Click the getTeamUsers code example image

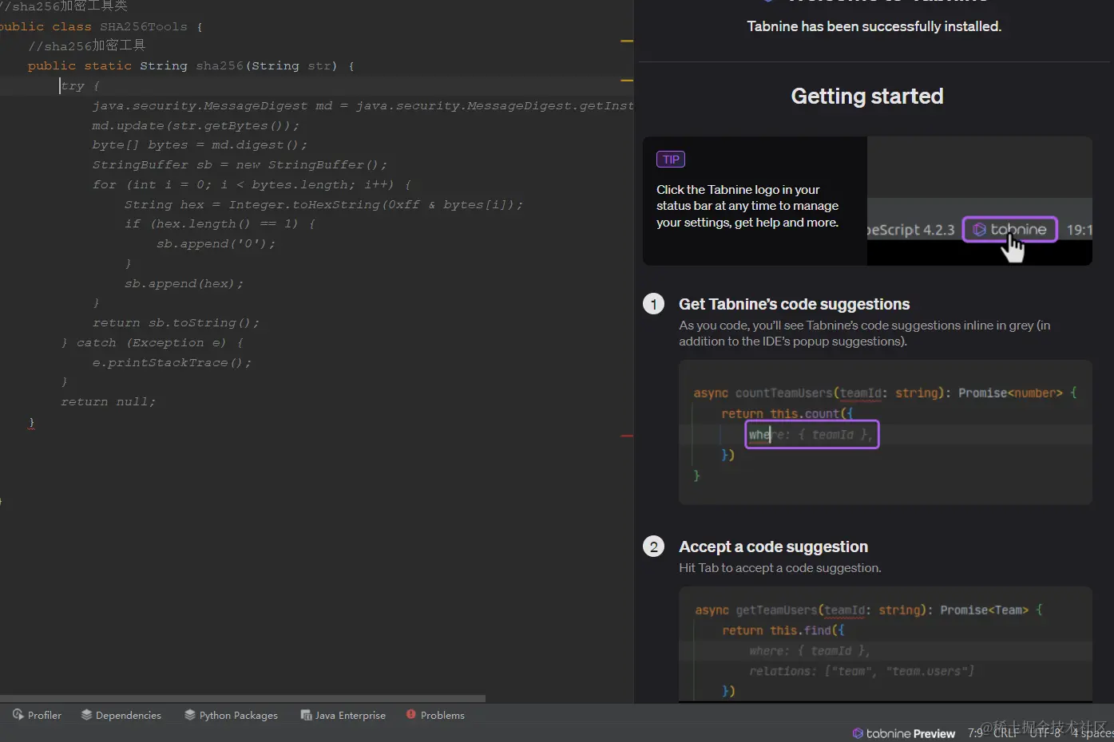(886, 645)
